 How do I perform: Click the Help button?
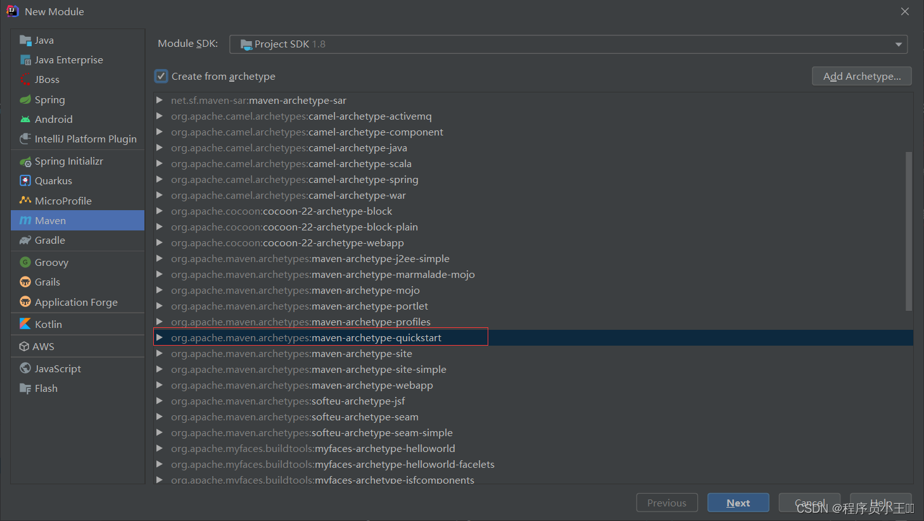coord(880,503)
